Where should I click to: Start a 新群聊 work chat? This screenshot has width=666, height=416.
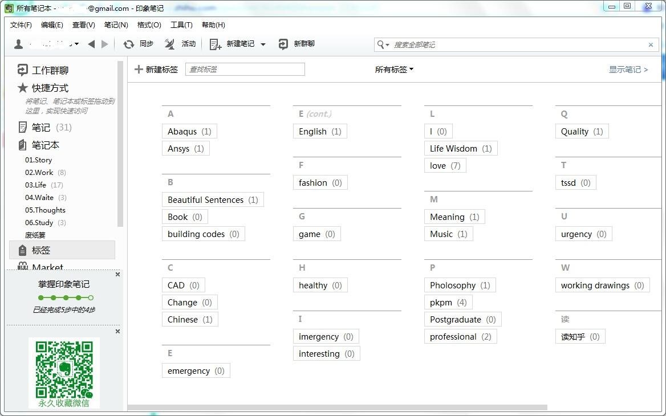(x=285, y=44)
